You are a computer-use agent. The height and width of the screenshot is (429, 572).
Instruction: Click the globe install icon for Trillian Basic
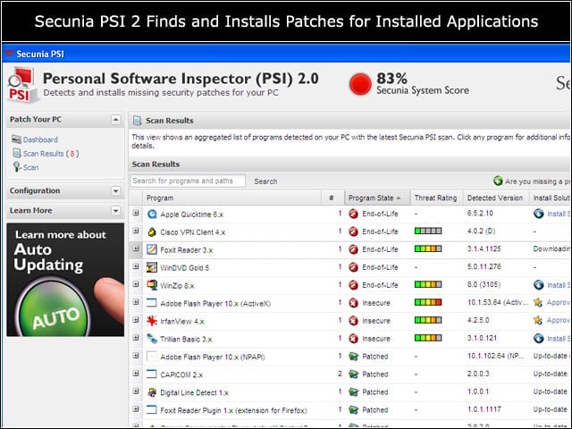[538, 339]
